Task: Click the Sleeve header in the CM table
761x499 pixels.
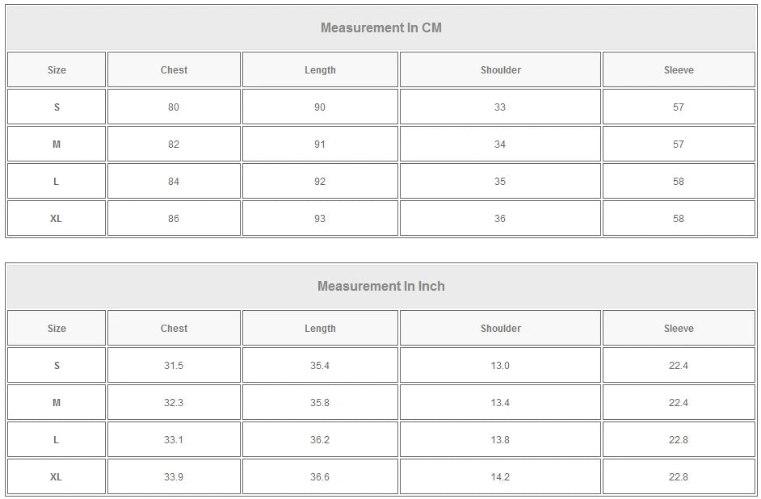Action: [x=679, y=70]
